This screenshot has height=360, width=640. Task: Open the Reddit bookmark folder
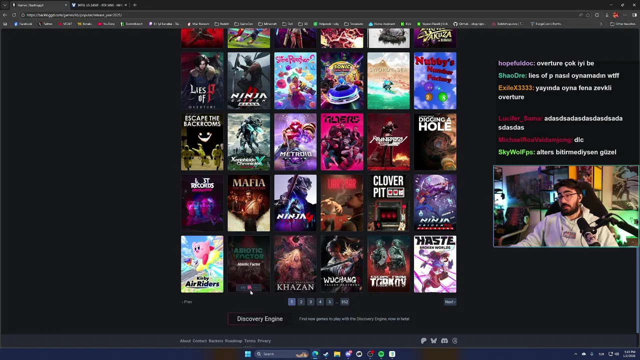(x=222, y=24)
